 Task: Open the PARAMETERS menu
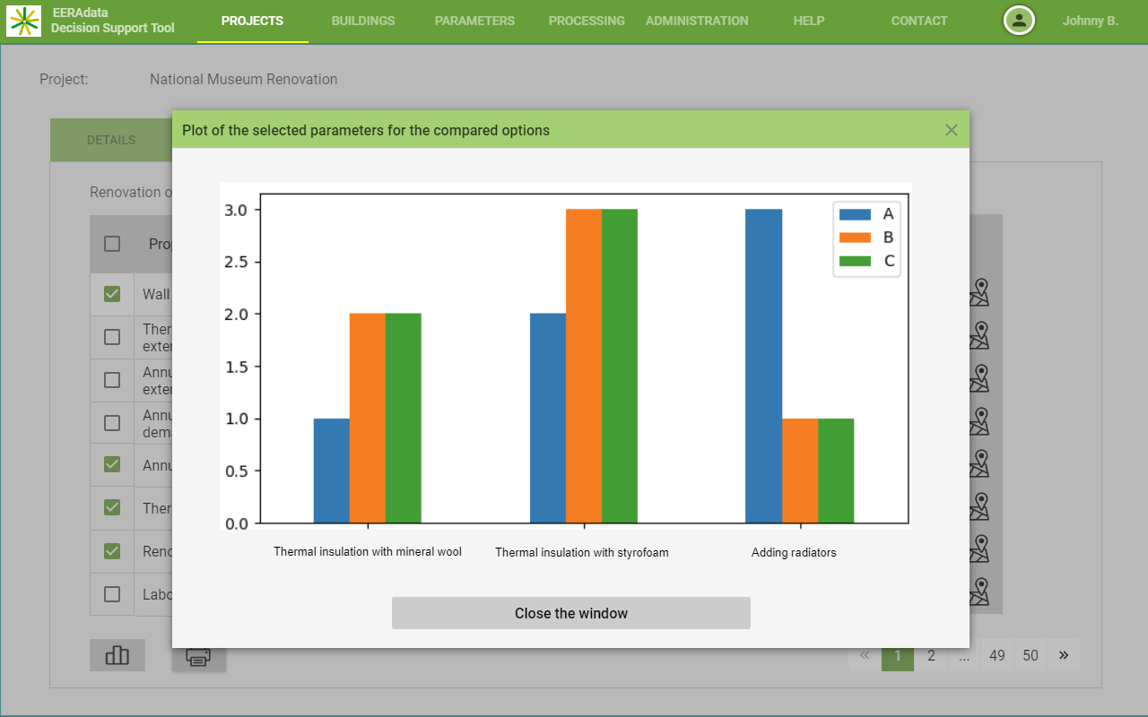(x=474, y=21)
